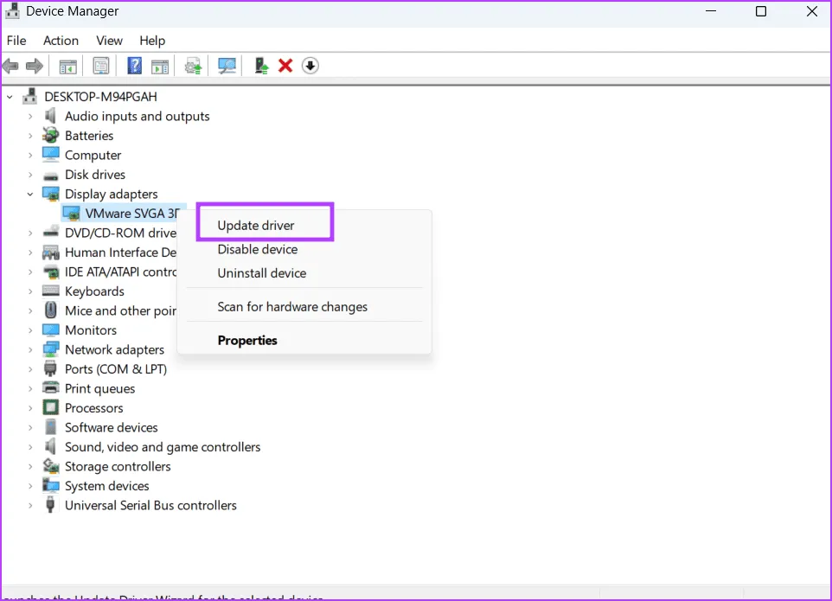The width and height of the screenshot is (832, 601).
Task: Select Disable device in the context menu
Action: [257, 250]
